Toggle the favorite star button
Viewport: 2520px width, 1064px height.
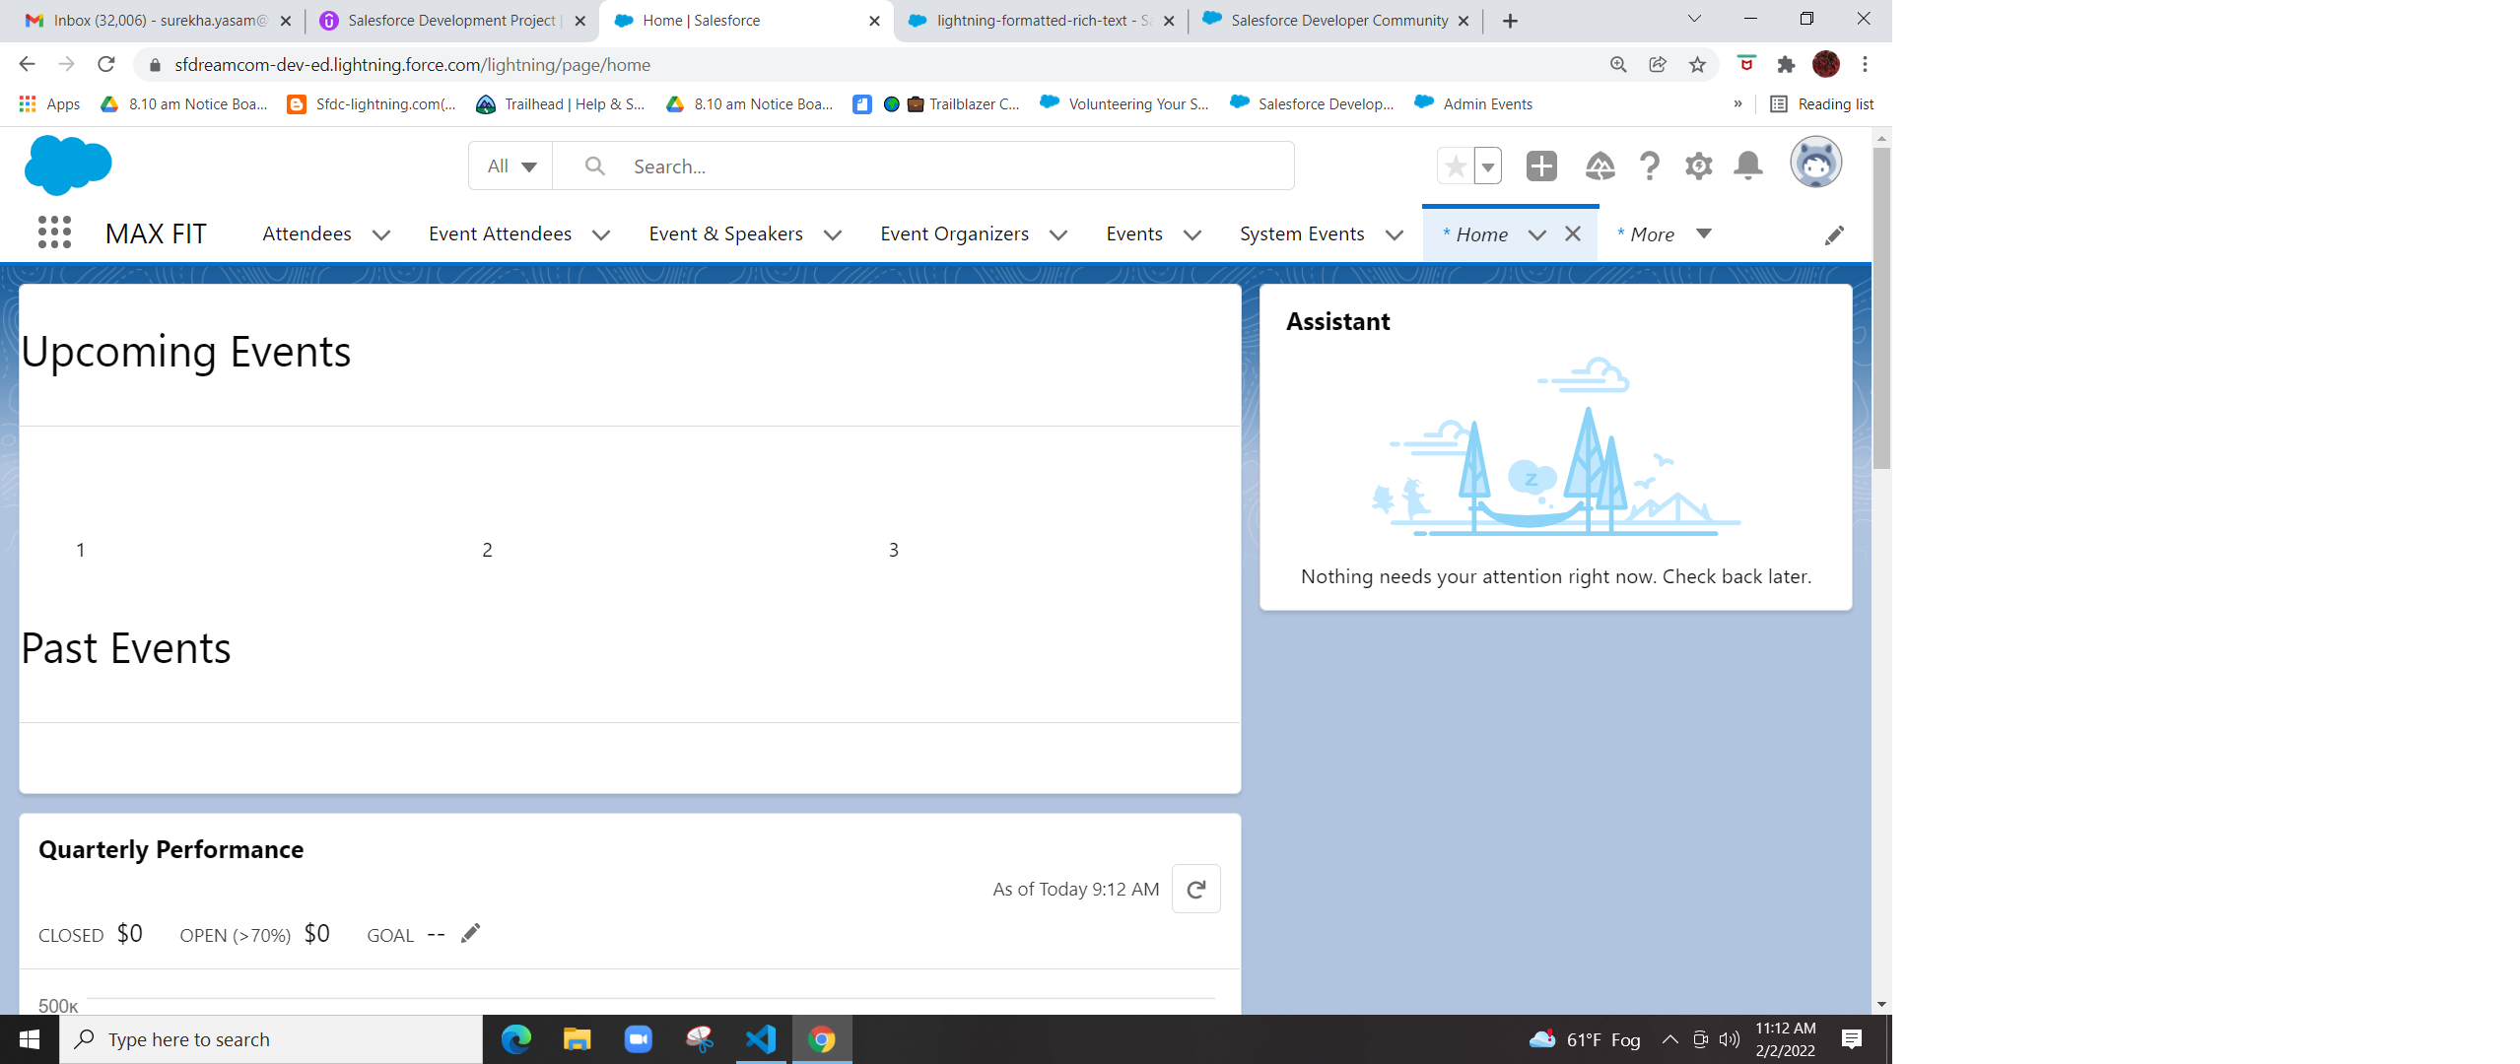1456,166
